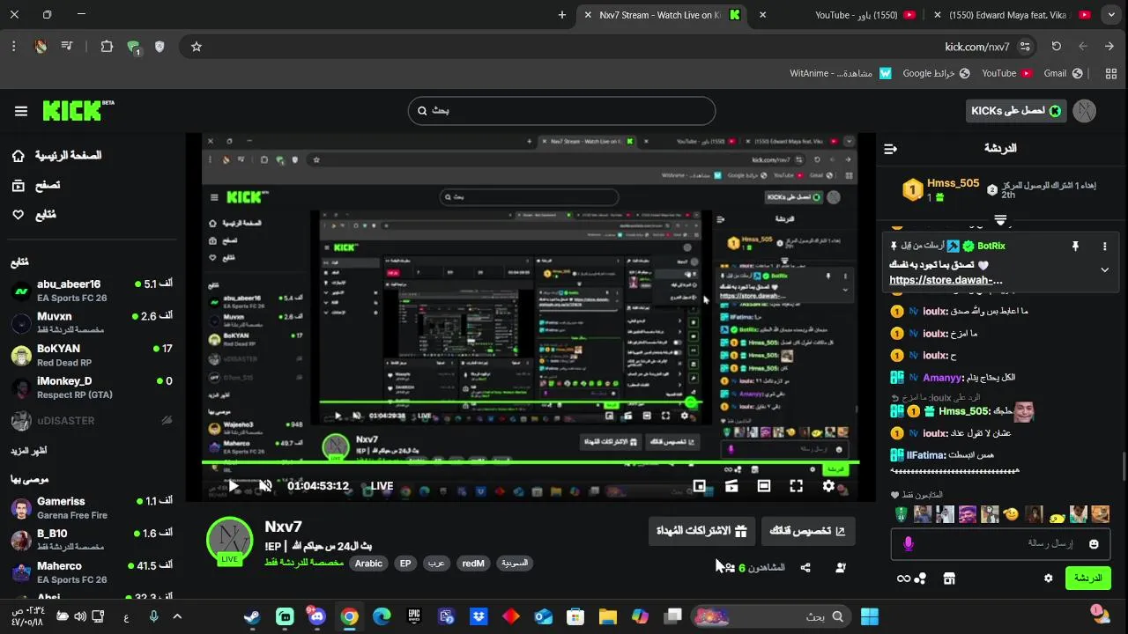This screenshot has width=1128, height=634.
Task: Open the user profile avatar menu
Action: pyautogui.click(x=1085, y=111)
